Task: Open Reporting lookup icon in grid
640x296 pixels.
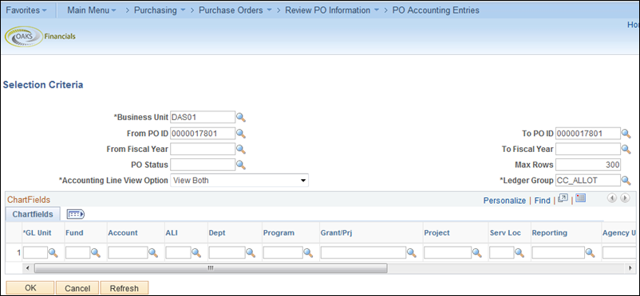Action: [x=591, y=253]
